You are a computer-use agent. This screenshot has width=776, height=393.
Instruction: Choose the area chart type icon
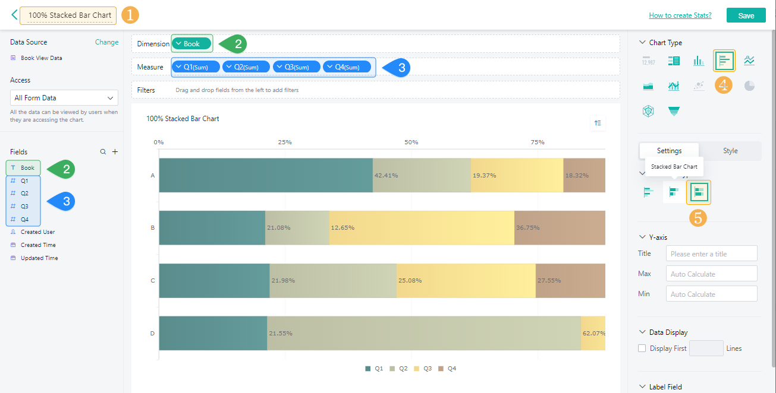648,86
